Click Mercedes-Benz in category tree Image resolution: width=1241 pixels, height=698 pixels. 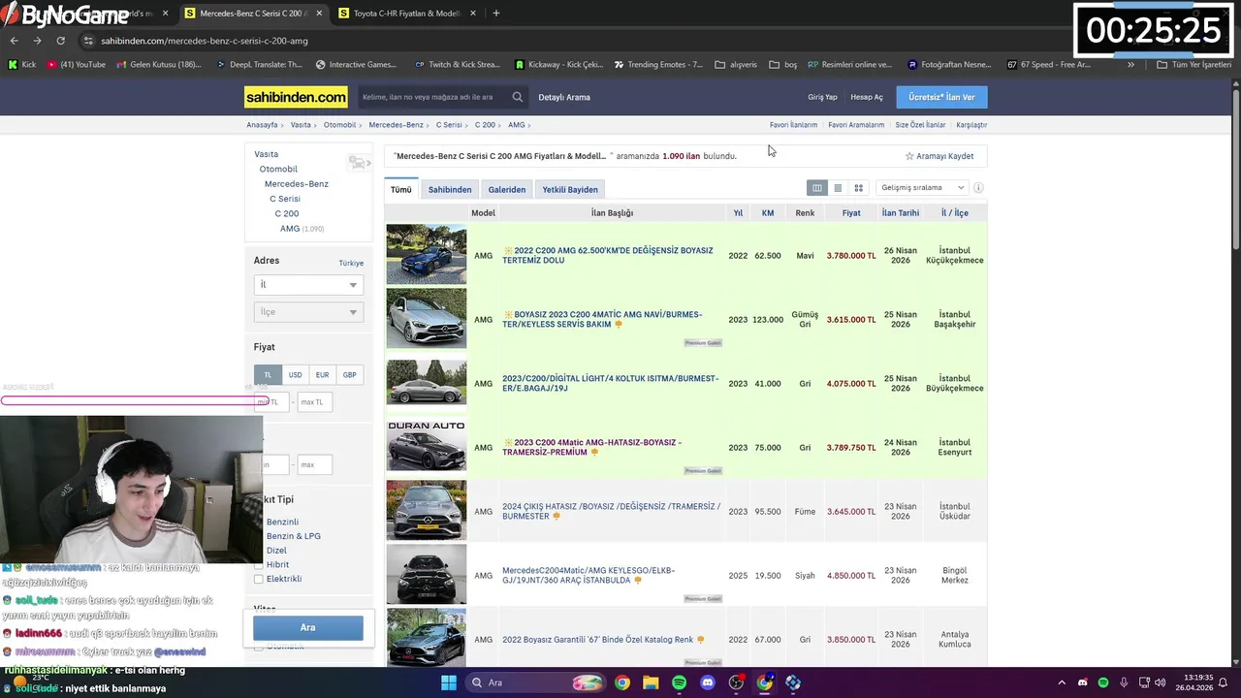tap(297, 184)
